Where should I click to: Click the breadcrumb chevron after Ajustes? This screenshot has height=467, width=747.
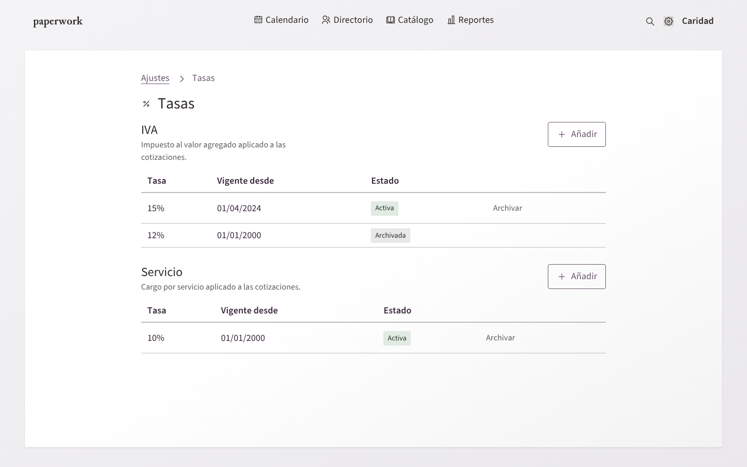tap(182, 78)
